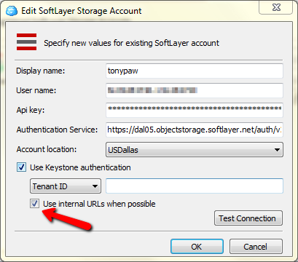Screen dimensions: 298x262
Task: Open the Account location dropdown showing USDallas
Action: click(195, 150)
